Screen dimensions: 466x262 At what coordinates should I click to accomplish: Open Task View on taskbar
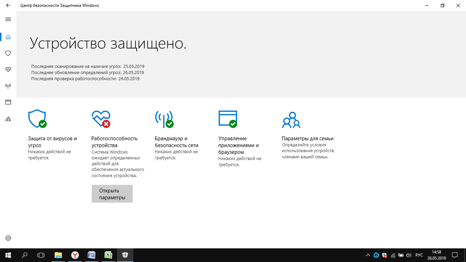(41, 255)
